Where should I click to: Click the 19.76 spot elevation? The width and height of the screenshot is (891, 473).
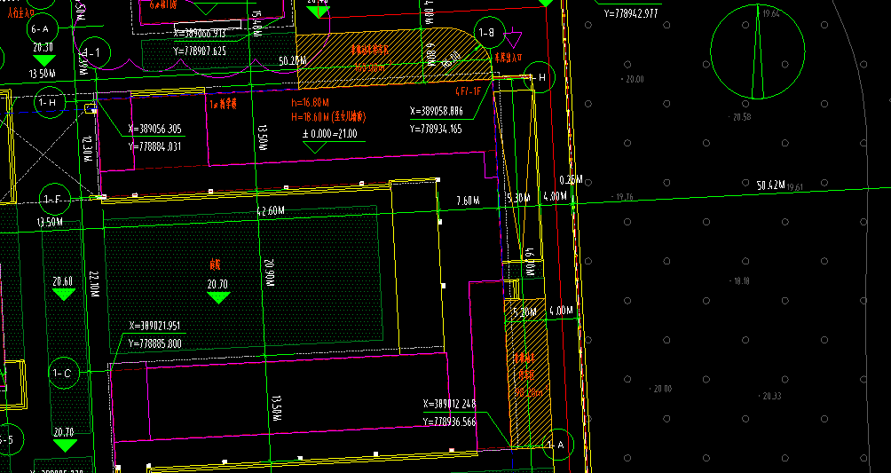(x=623, y=197)
